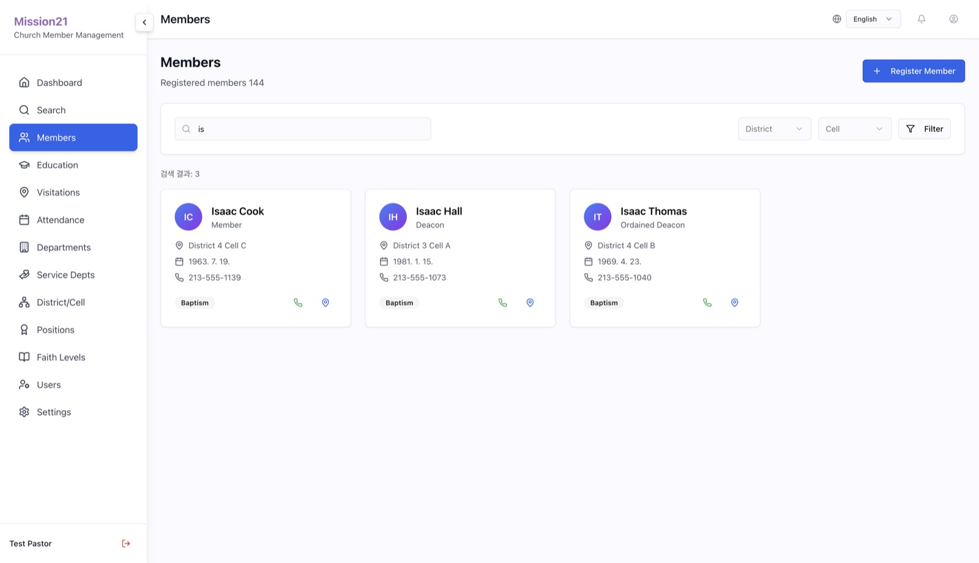Open the user profile icon
This screenshot has width=979, height=563.
click(953, 19)
